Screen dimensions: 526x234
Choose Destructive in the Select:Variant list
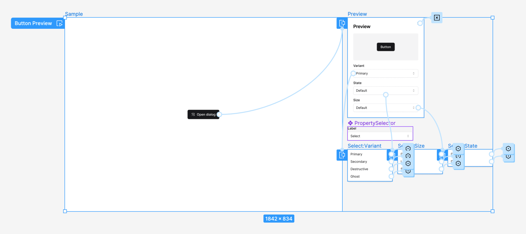click(359, 169)
